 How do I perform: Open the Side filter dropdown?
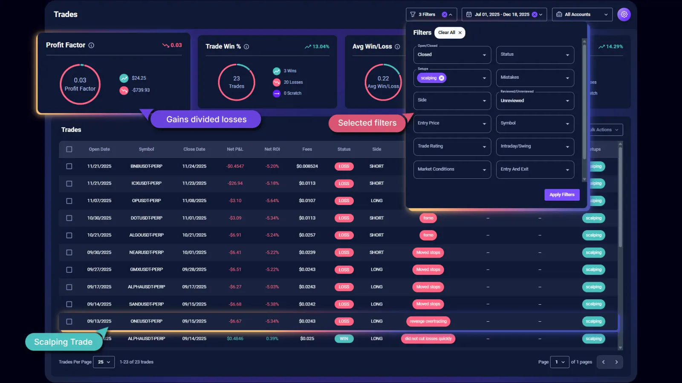click(452, 101)
